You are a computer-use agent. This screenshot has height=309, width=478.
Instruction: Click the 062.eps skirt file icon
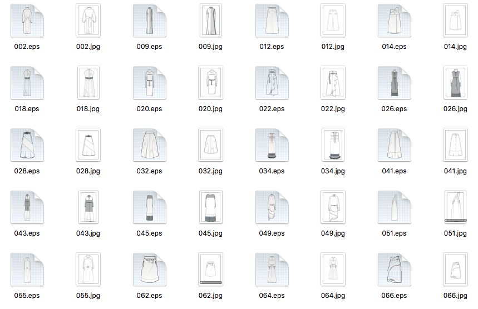click(150, 270)
